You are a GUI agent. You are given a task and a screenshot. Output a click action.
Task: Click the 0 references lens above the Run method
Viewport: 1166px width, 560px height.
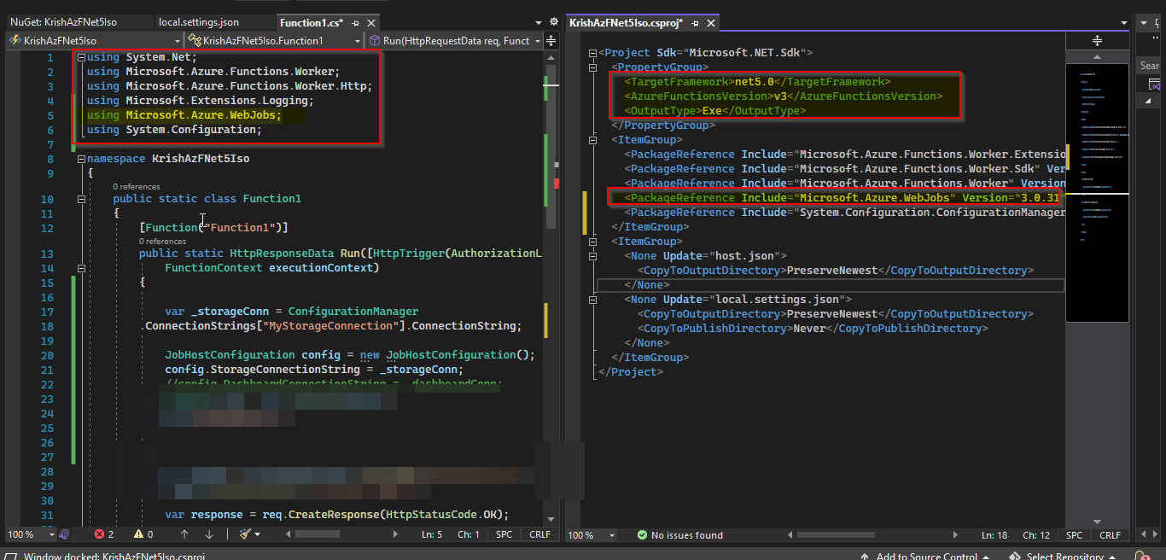coord(162,242)
